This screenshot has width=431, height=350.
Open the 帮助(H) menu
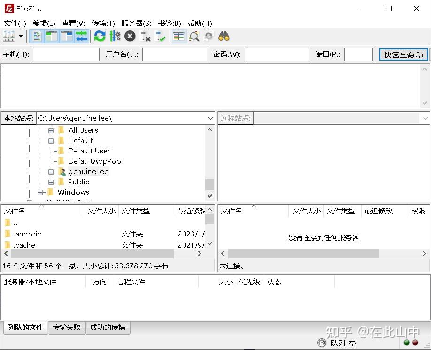pyautogui.click(x=200, y=23)
